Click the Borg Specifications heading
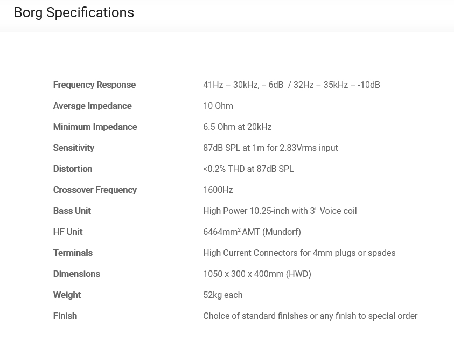Screen dimensions: 454x348 point(74,12)
